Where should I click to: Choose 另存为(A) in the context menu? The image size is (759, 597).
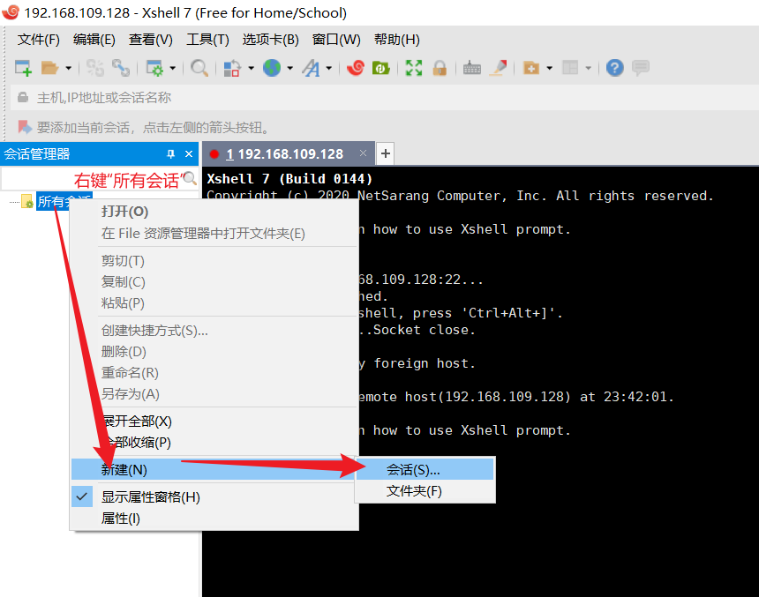click(x=214, y=394)
